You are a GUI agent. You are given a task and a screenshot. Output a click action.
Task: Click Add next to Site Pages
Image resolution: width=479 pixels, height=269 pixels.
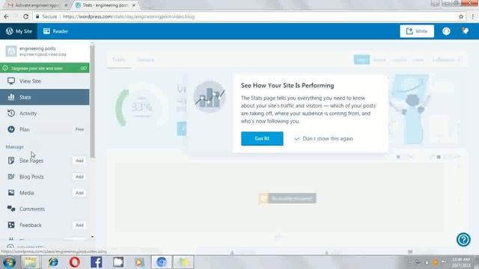pyautogui.click(x=79, y=161)
